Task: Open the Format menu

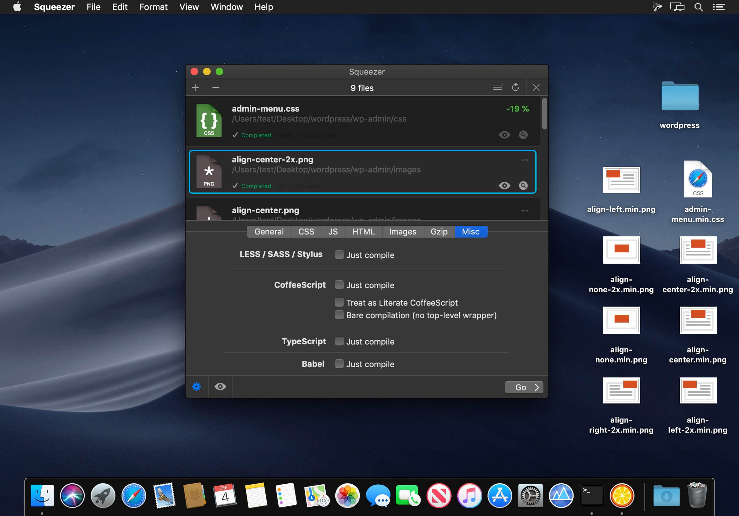Action: click(x=153, y=7)
